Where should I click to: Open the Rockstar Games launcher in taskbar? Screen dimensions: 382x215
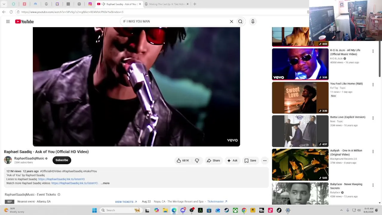coord(253,210)
